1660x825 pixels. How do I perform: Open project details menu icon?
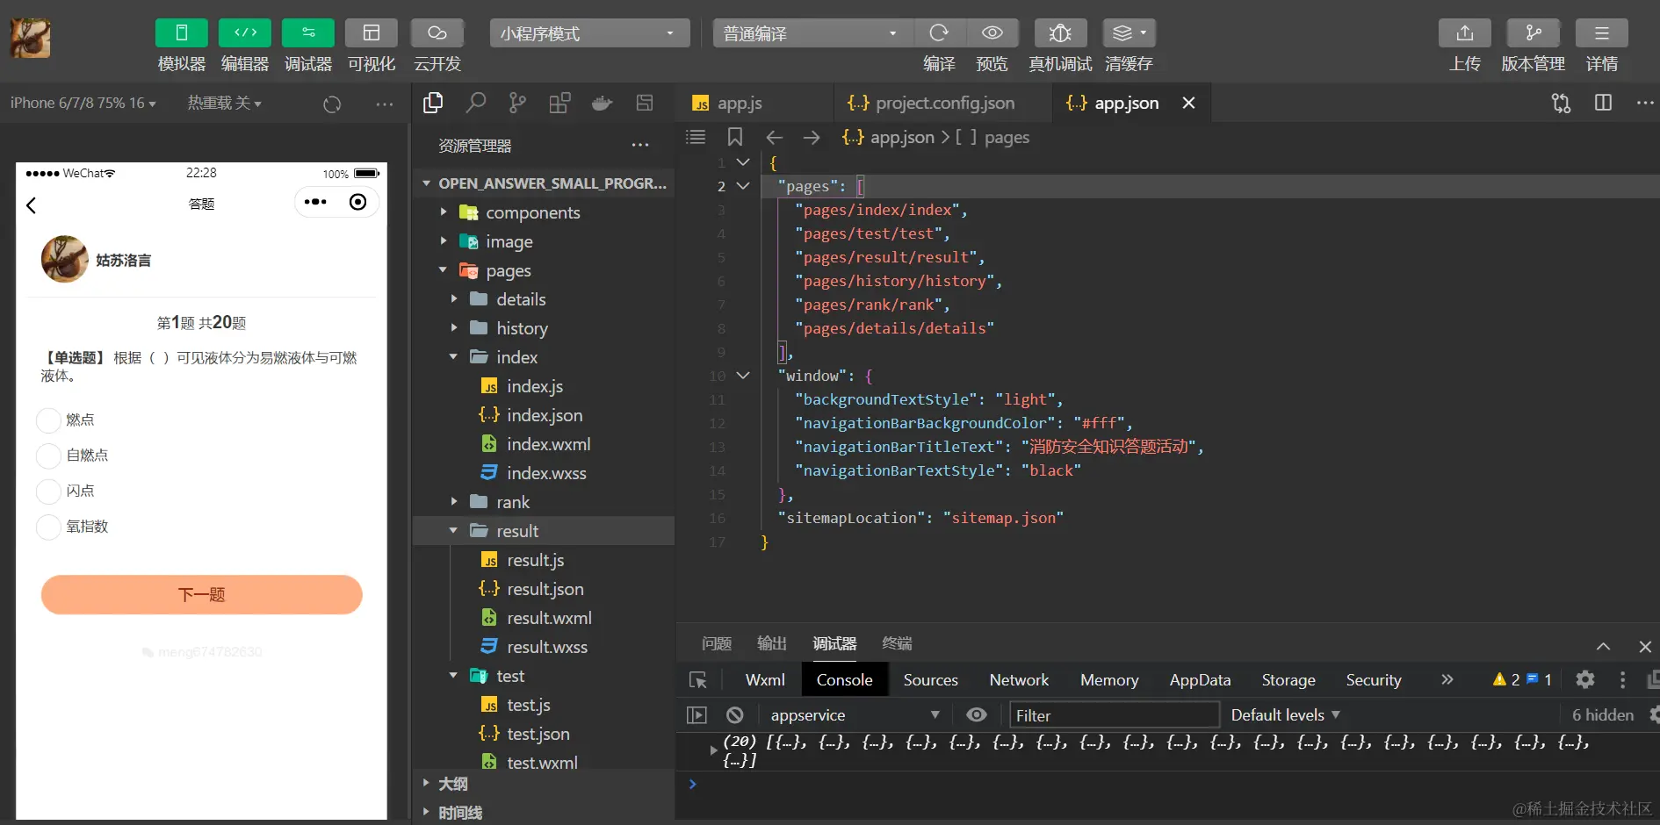1602,33
